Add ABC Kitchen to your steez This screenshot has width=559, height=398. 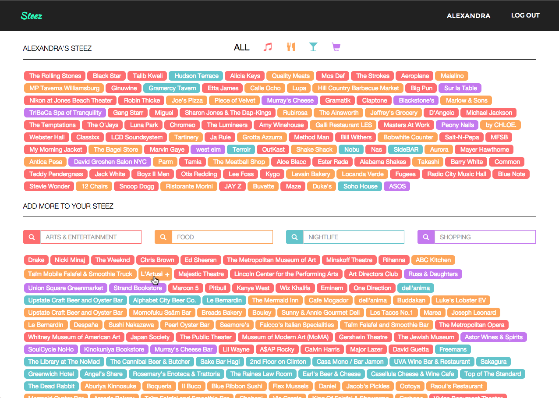433,260
